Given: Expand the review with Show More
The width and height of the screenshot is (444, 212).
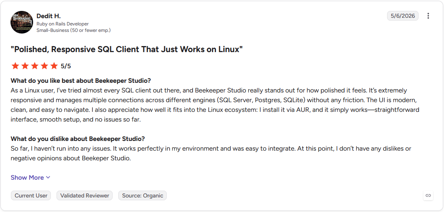Looking at the screenshot, I should (x=31, y=177).
